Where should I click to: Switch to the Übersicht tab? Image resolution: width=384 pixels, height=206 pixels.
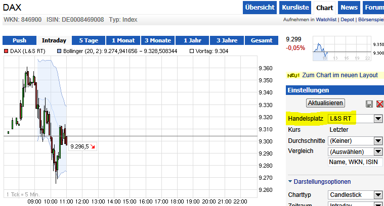(260, 8)
